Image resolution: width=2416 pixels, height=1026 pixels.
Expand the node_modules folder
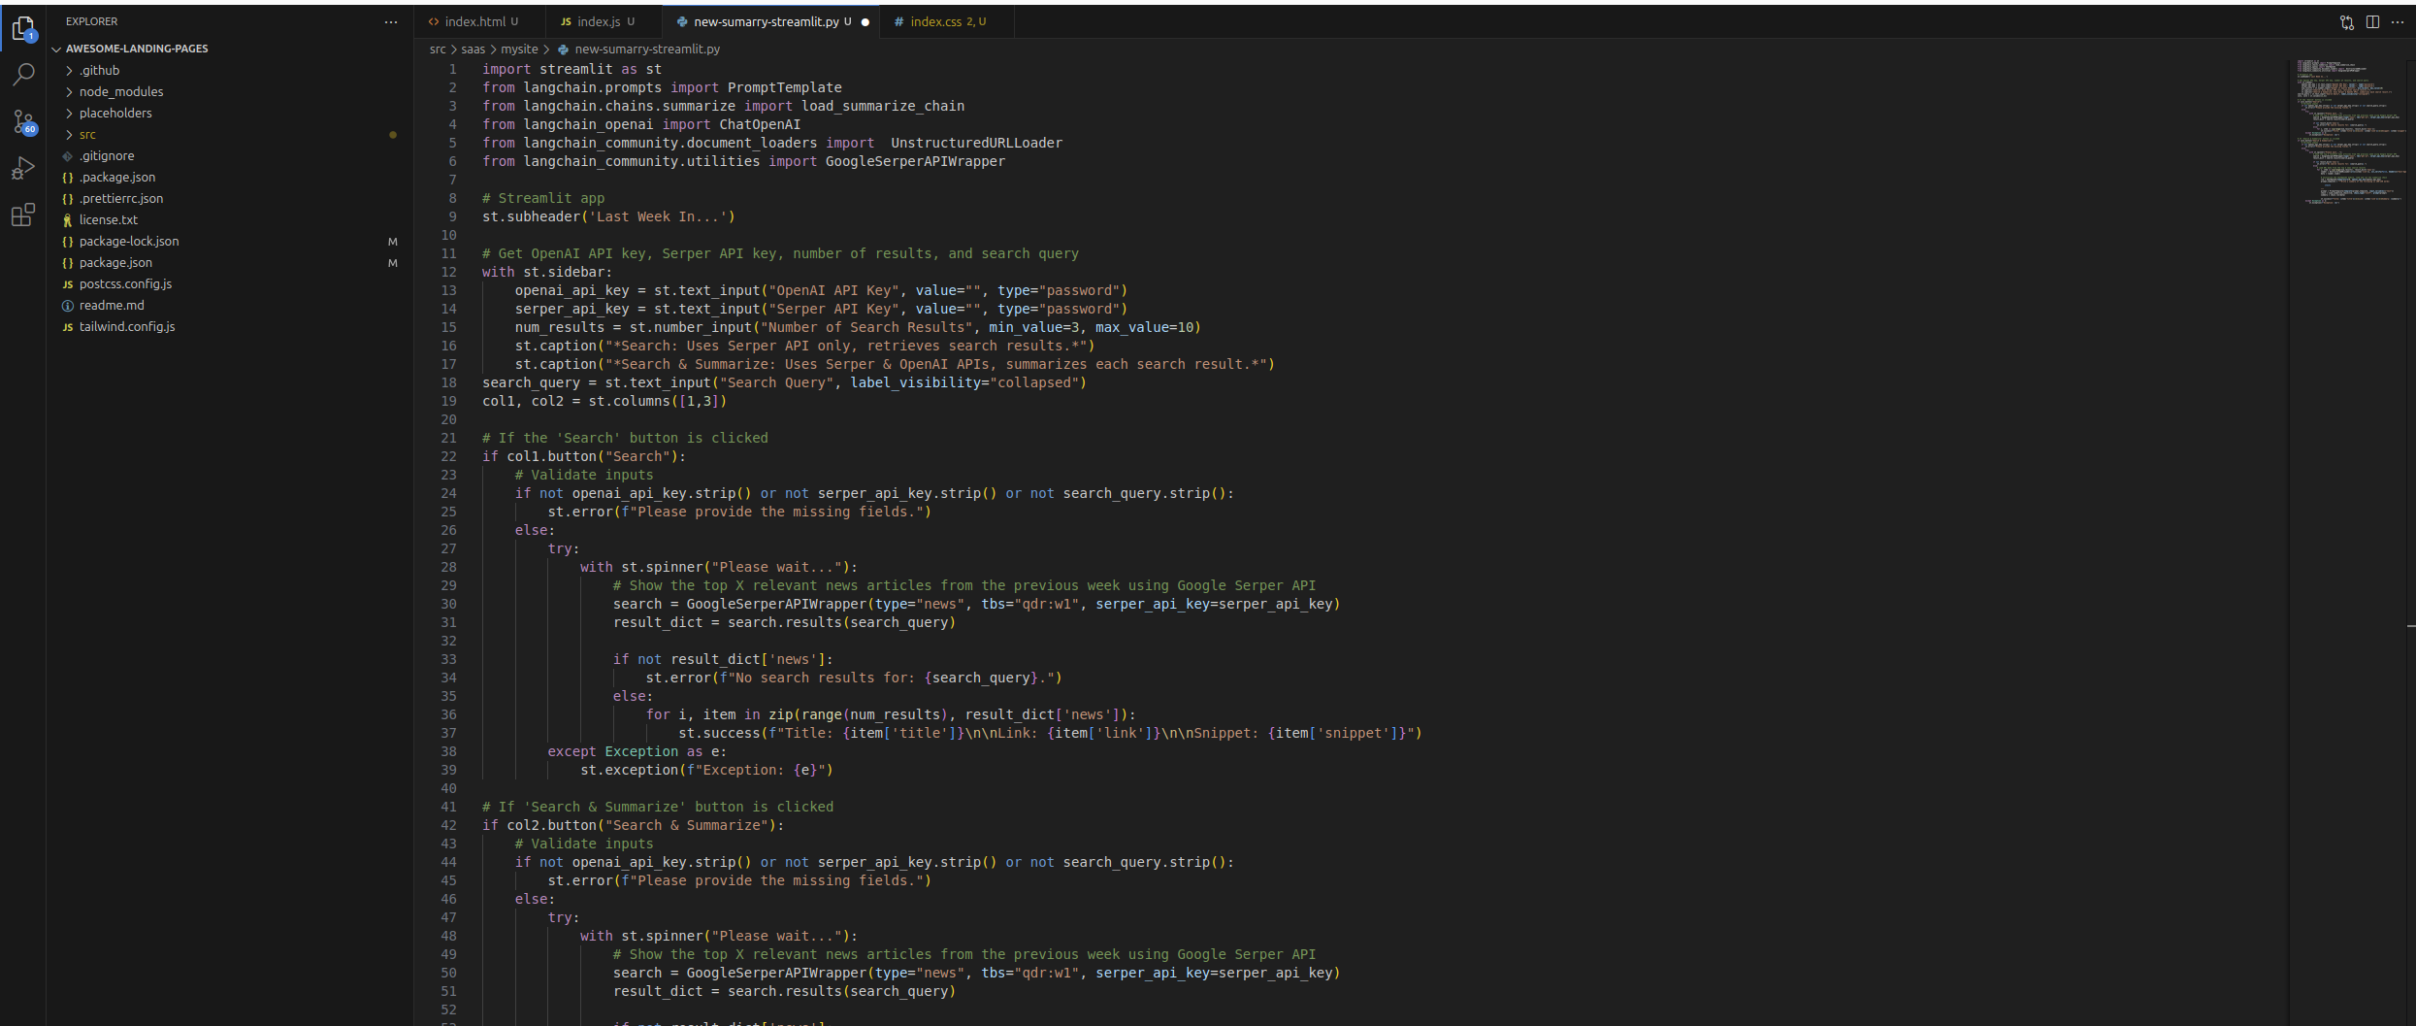(120, 91)
